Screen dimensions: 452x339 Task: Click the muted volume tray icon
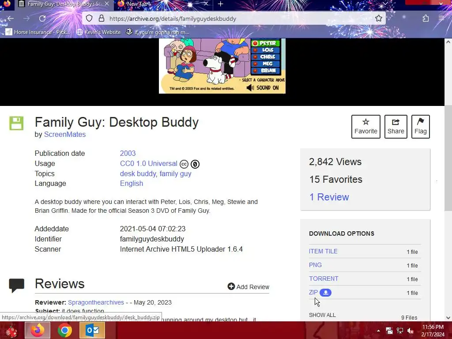[411, 331]
